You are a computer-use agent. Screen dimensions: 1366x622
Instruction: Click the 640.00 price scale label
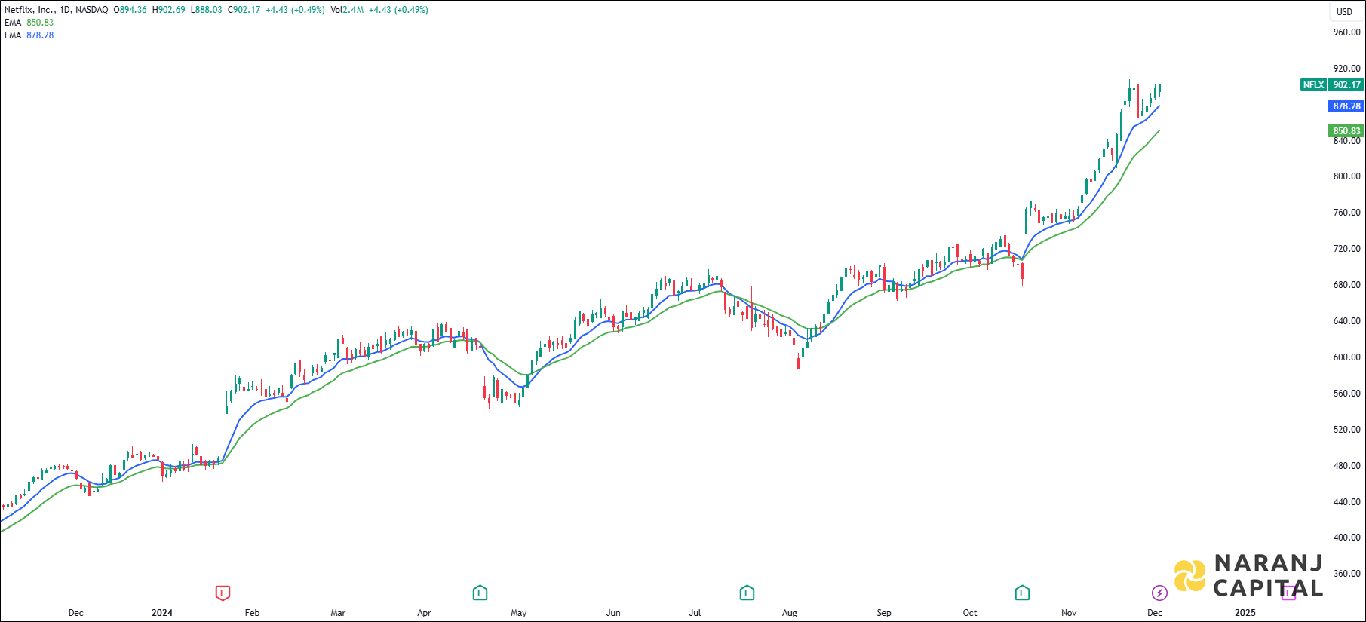tap(1346, 321)
